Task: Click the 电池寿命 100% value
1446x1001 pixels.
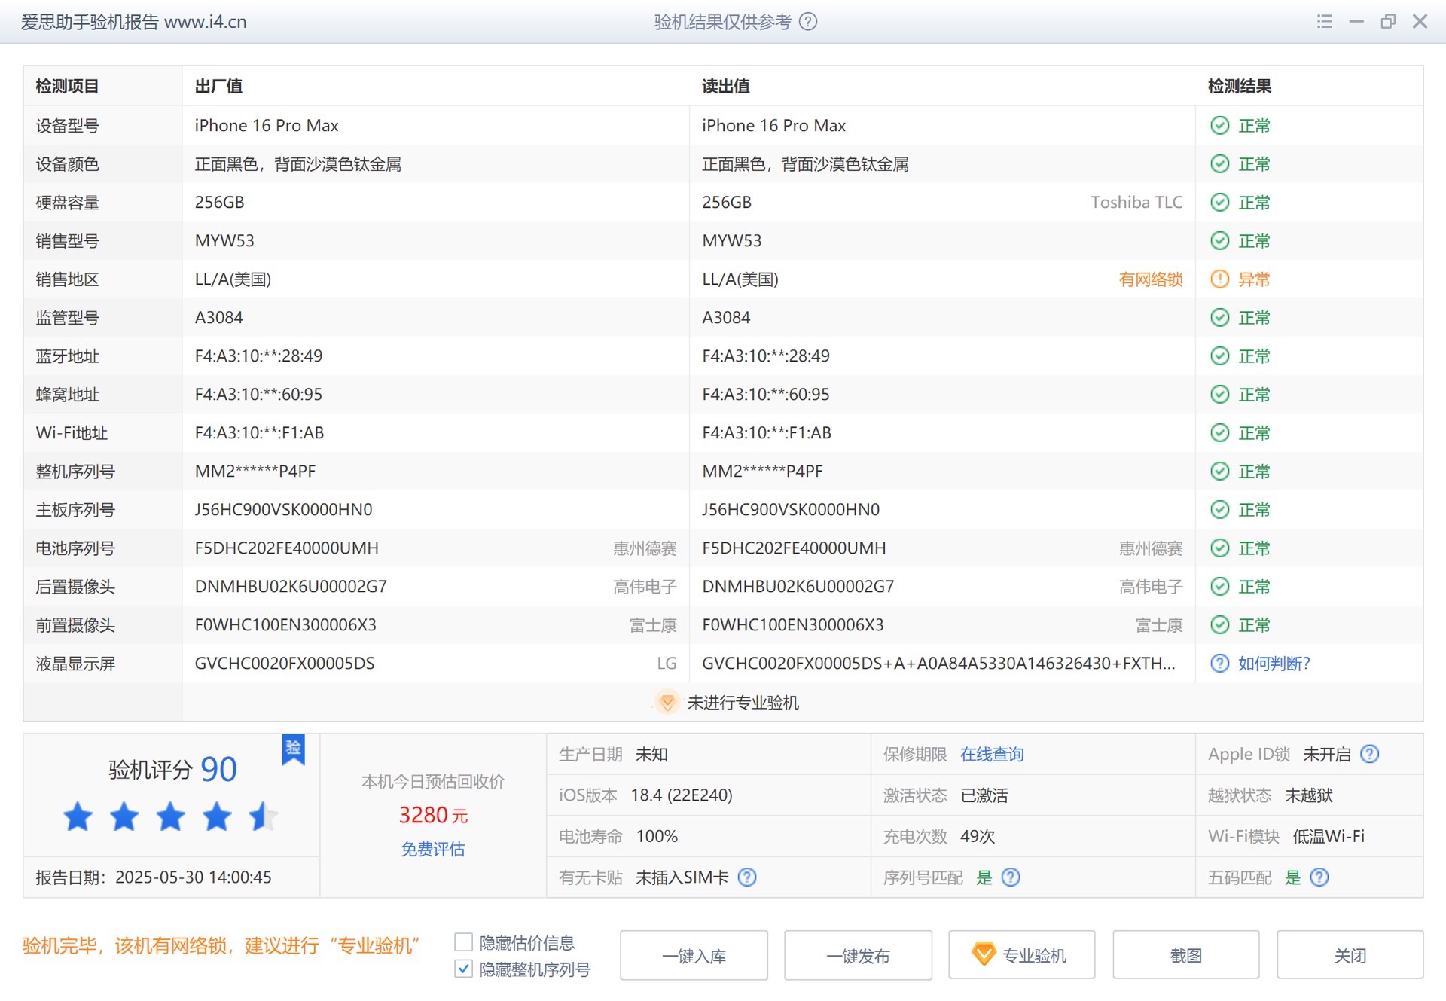Action: 657,837
